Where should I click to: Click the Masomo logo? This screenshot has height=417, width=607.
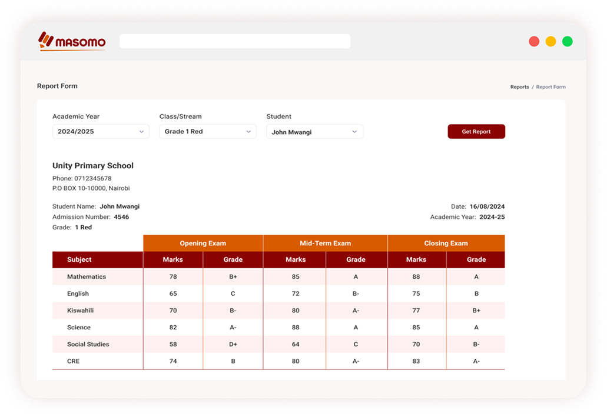[x=72, y=41]
